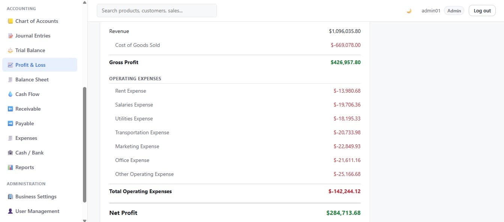The height and width of the screenshot is (222, 504).
Task: Click the $1,096,035.80 revenue amount
Action: tap(345, 31)
